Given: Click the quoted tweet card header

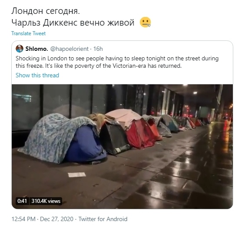Looking at the screenshot, I should (60, 49).
